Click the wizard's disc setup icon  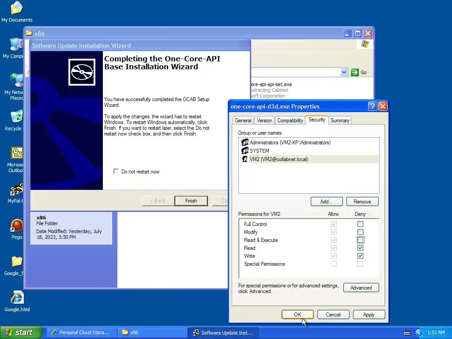pos(82,72)
